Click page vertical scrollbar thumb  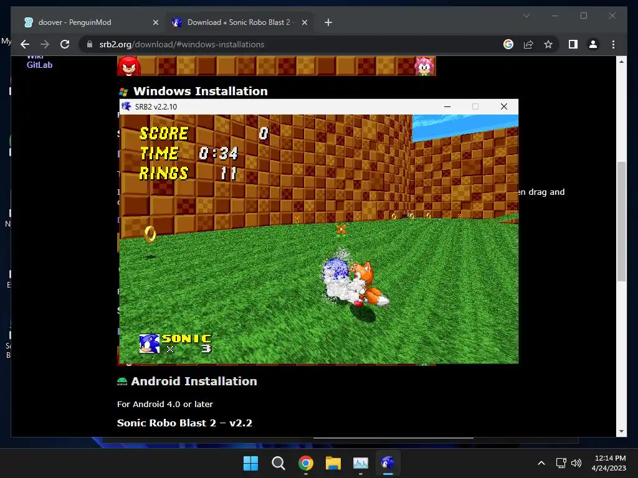pos(621,222)
